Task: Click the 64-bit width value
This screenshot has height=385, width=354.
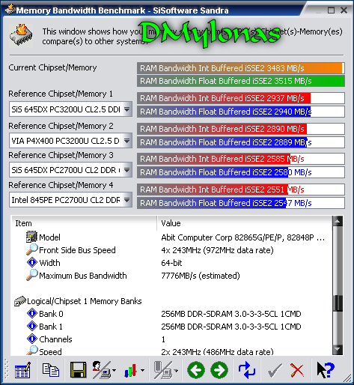Action: pos(171,263)
